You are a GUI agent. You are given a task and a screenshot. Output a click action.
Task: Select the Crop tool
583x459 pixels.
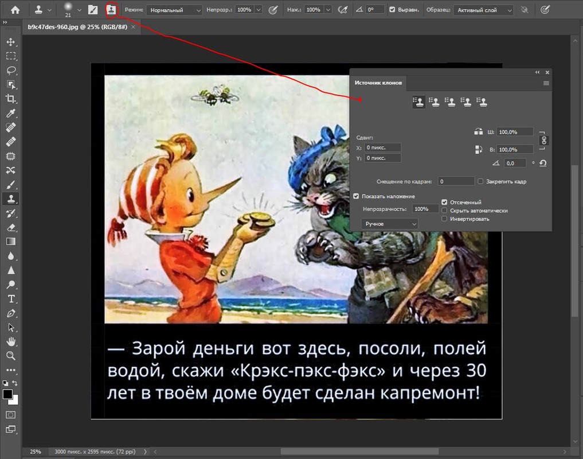click(11, 99)
